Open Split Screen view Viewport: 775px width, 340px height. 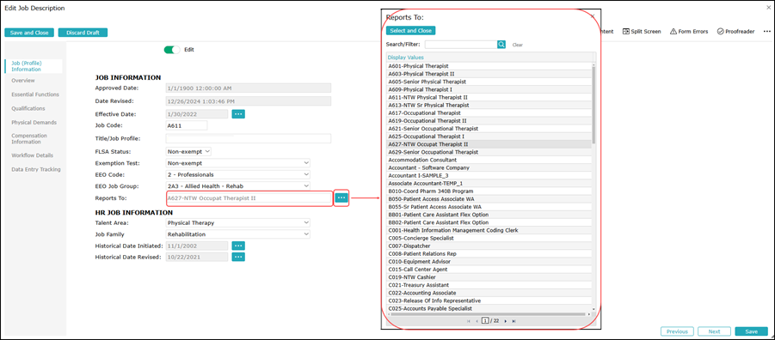[x=642, y=31]
